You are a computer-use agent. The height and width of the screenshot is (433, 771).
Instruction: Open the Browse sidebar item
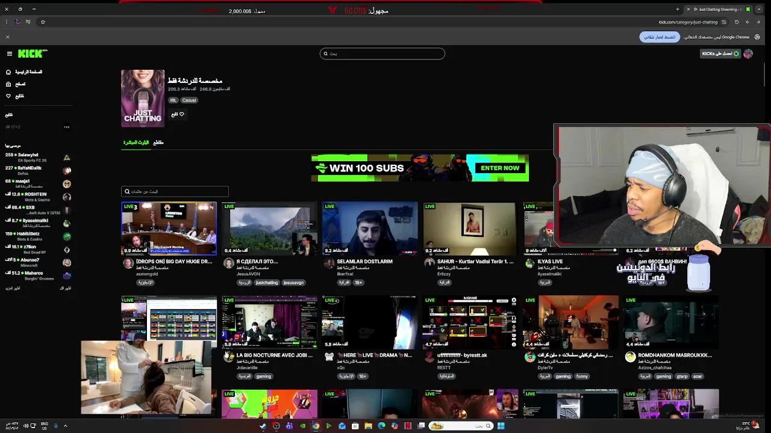click(16, 84)
